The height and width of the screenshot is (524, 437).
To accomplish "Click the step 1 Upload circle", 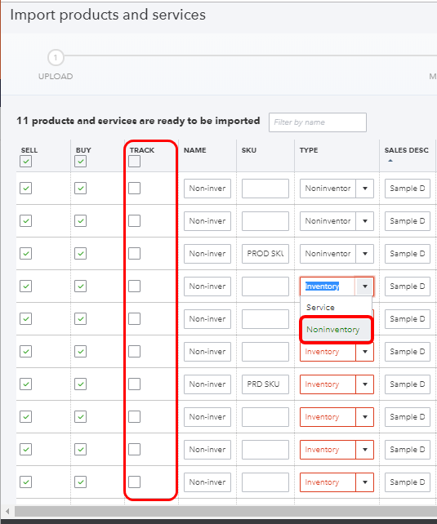I will (x=56, y=58).
